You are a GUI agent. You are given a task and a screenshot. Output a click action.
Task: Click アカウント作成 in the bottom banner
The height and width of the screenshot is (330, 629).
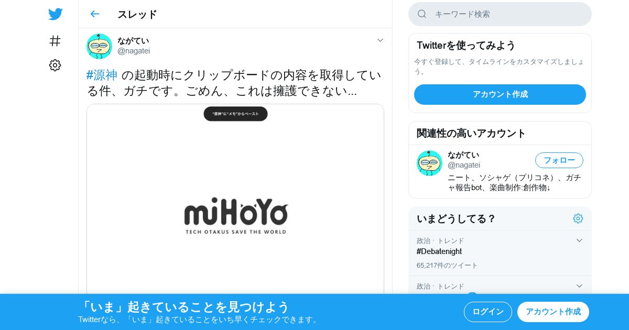click(x=553, y=312)
